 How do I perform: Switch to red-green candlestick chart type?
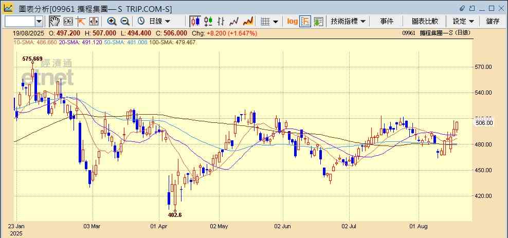point(208,22)
